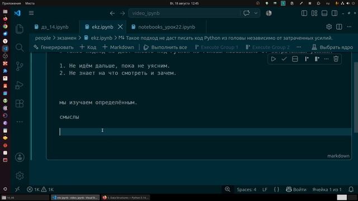
Task: Click the braces language mode status
Action: coord(276,189)
